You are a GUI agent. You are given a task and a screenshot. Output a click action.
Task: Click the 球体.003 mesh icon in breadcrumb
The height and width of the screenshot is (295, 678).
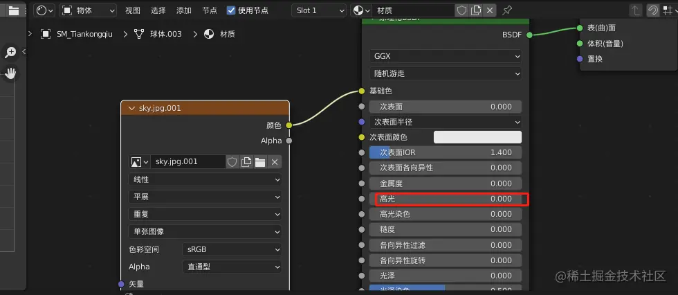tap(139, 34)
